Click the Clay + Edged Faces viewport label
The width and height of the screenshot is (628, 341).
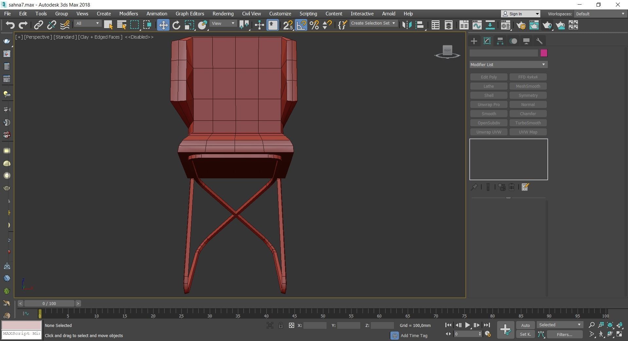100,37
